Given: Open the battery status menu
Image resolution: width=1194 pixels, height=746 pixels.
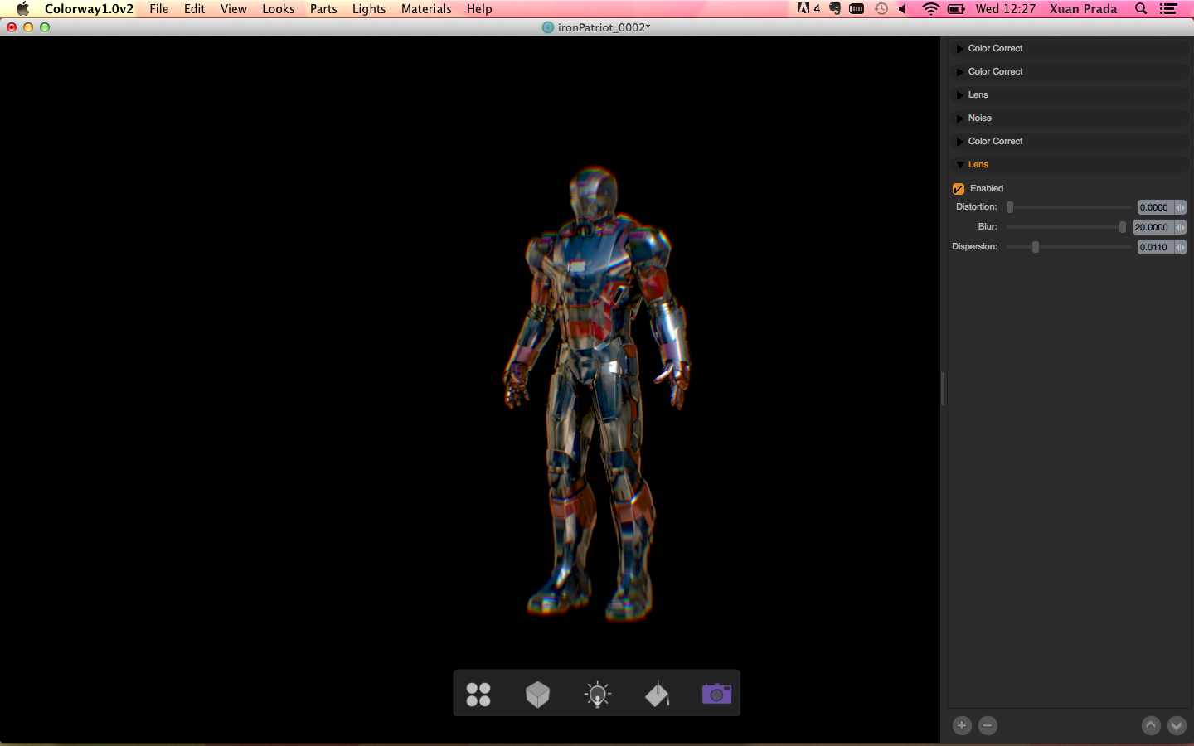Looking at the screenshot, I should [956, 8].
